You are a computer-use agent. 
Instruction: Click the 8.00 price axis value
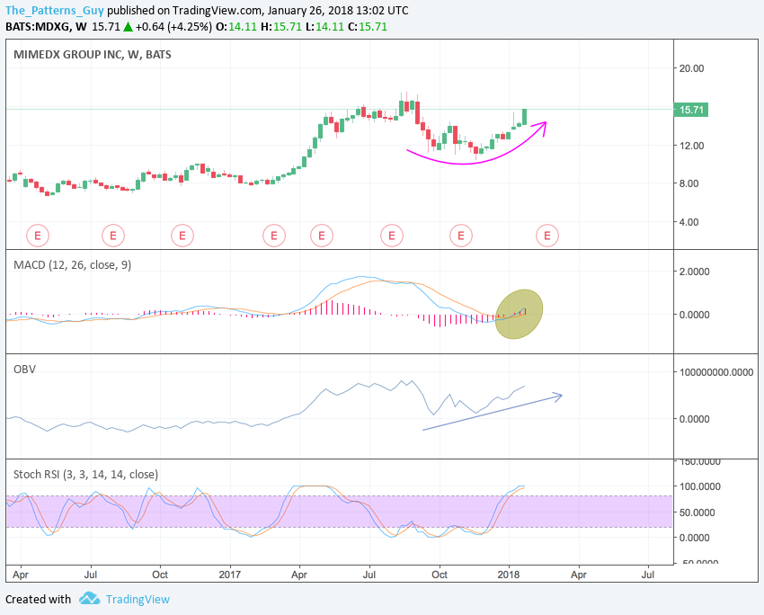(689, 183)
